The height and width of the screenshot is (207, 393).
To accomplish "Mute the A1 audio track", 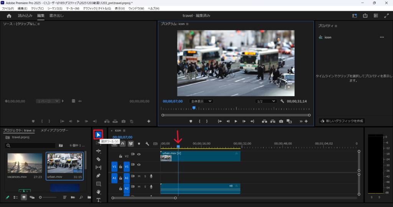I will tap(139, 176).
